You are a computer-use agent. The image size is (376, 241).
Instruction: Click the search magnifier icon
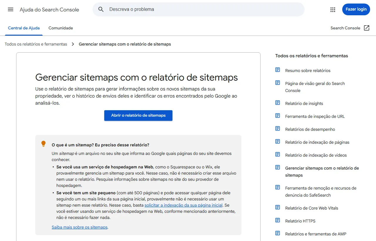click(101, 9)
